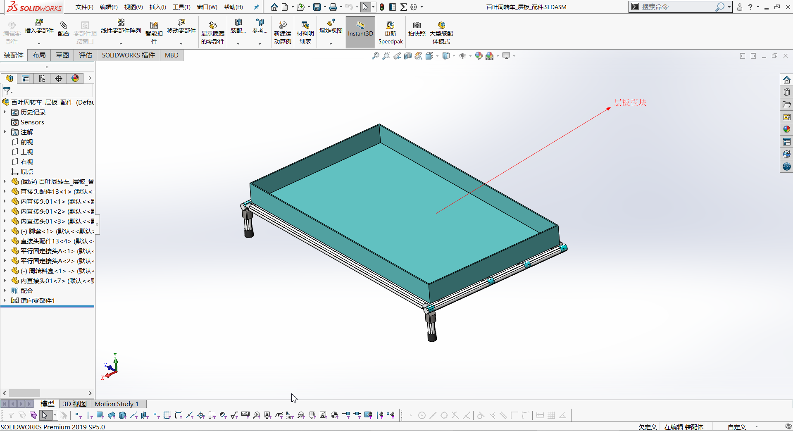Click the Smart Fasteners (智能扣件) icon
793x431 pixels.
[x=154, y=32]
